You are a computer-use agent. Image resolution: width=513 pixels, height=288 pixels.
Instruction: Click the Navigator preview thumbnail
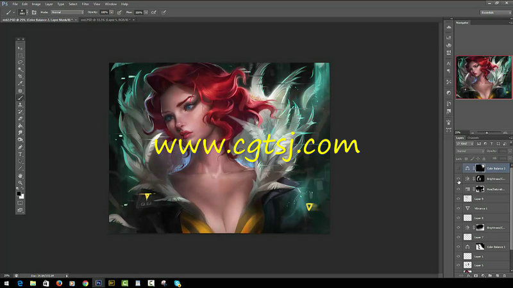pos(484,77)
